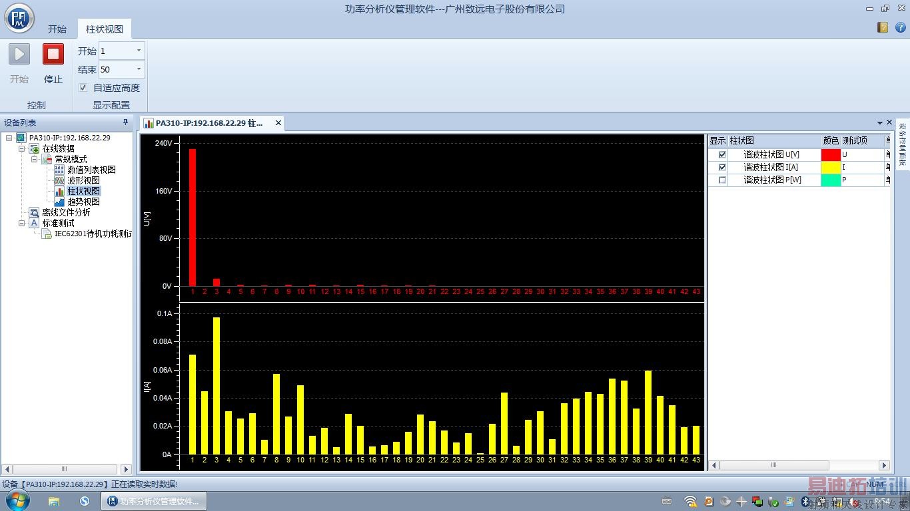Click the 标准测试 letter A icon

[34, 223]
